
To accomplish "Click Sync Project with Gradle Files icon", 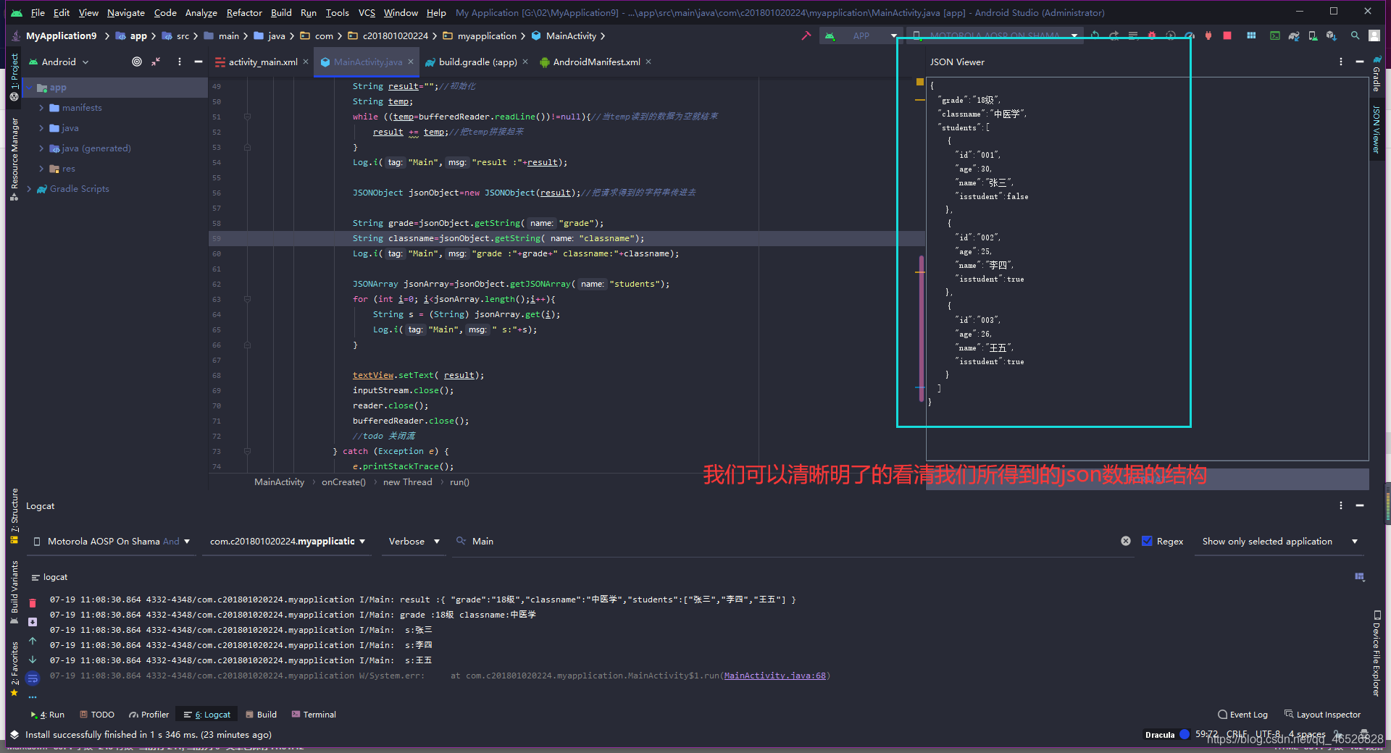I will (x=1294, y=35).
